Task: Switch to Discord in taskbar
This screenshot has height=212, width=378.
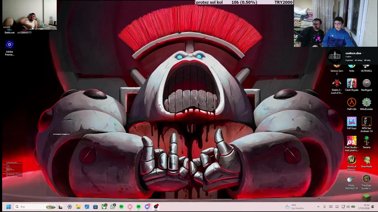Action: tap(147, 207)
